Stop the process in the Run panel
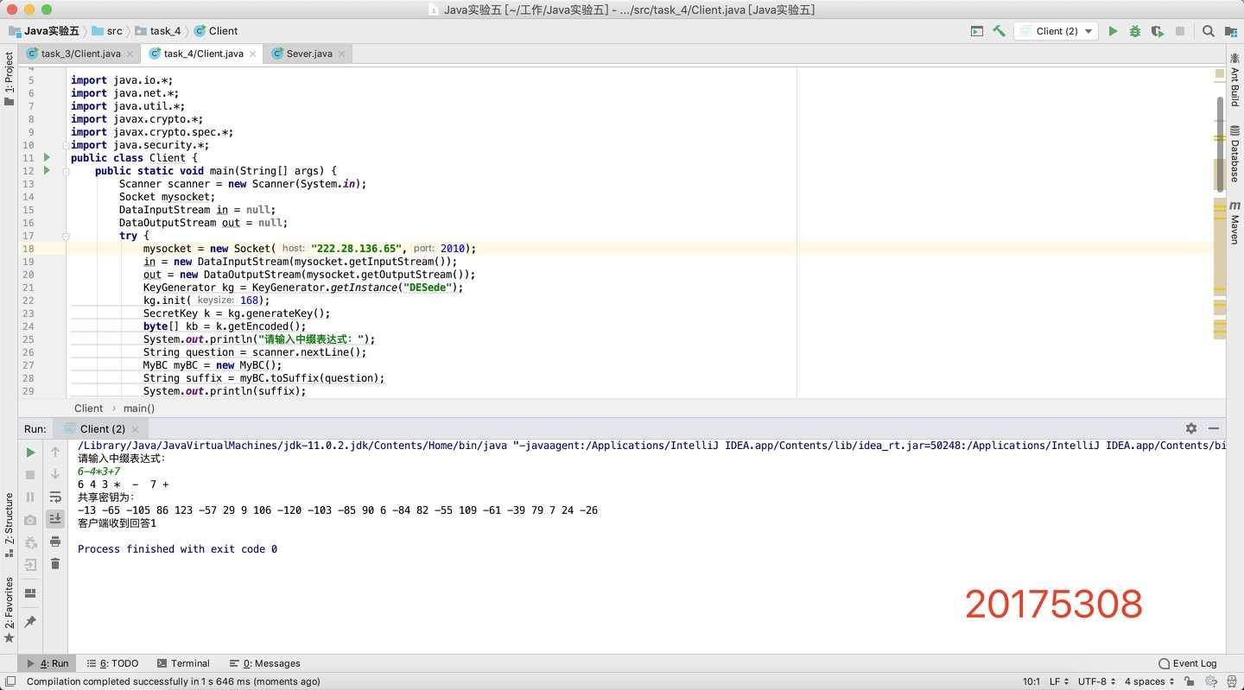The height and width of the screenshot is (690, 1244). (x=30, y=474)
